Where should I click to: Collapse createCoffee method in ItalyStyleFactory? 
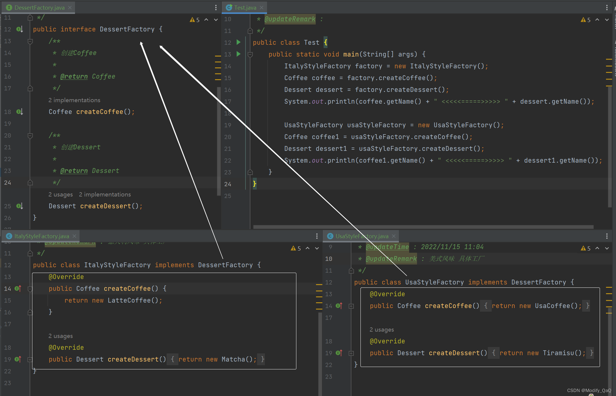(x=30, y=289)
